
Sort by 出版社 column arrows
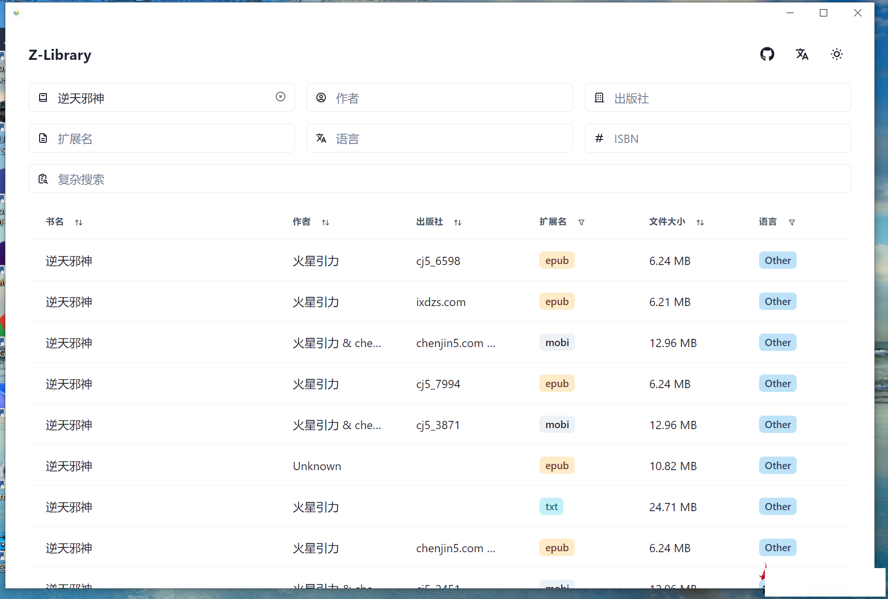pos(458,223)
